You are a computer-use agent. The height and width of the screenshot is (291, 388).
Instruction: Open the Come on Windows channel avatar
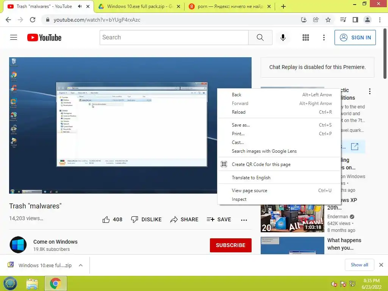pos(18,245)
